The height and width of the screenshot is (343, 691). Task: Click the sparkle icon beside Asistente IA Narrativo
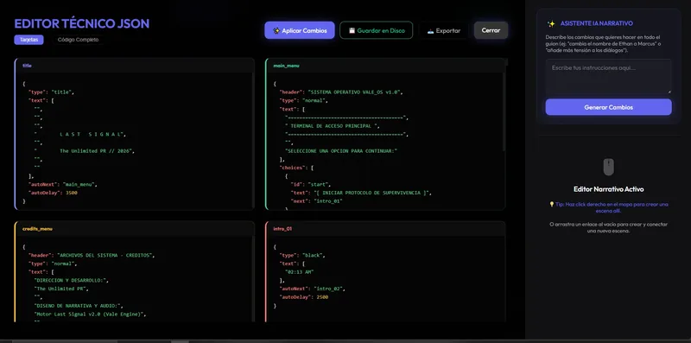551,24
